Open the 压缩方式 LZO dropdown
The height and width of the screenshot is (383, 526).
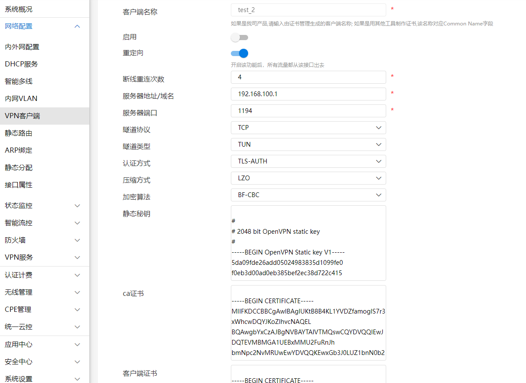(x=308, y=178)
